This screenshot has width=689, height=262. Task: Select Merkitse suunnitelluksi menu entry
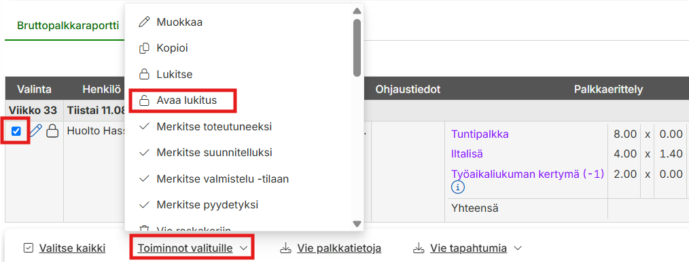pyautogui.click(x=215, y=153)
